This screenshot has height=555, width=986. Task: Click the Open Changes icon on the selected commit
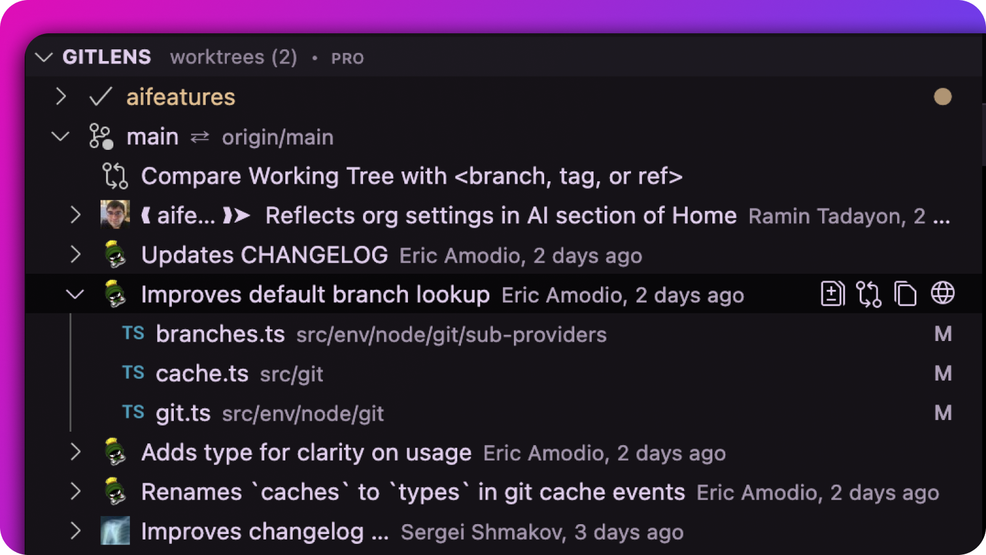833,294
